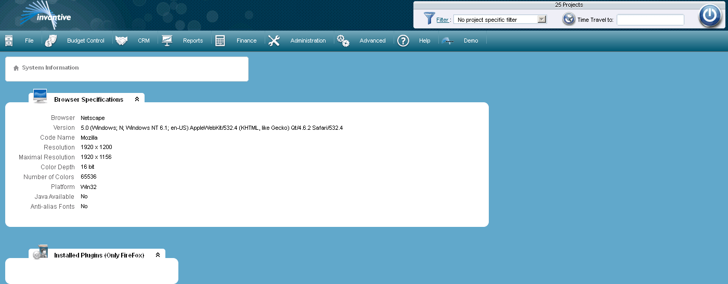Click the Budget Control money bag icon
Screen dimensions: 728x284
(50, 40)
